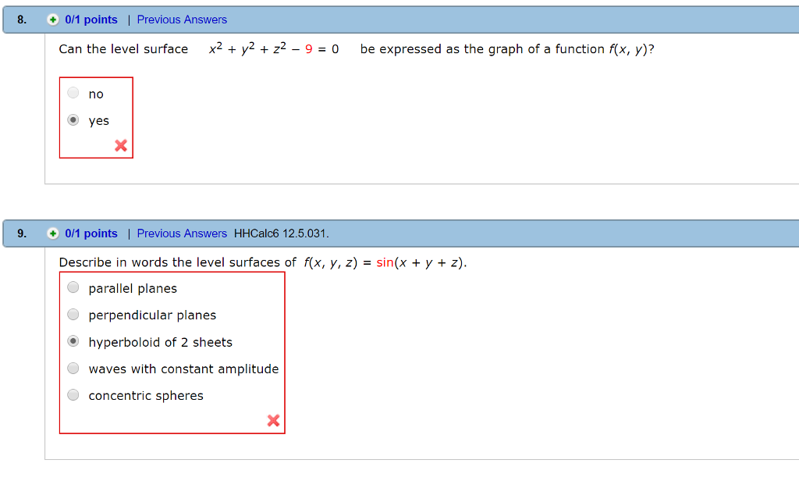Choose the "hyperboloid of 2 sheets" option
This screenshot has width=799, height=481.
pos(73,341)
